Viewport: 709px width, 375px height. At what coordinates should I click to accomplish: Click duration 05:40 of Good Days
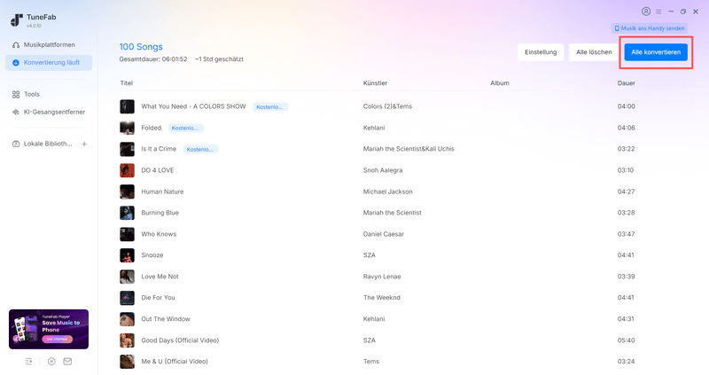coord(627,340)
